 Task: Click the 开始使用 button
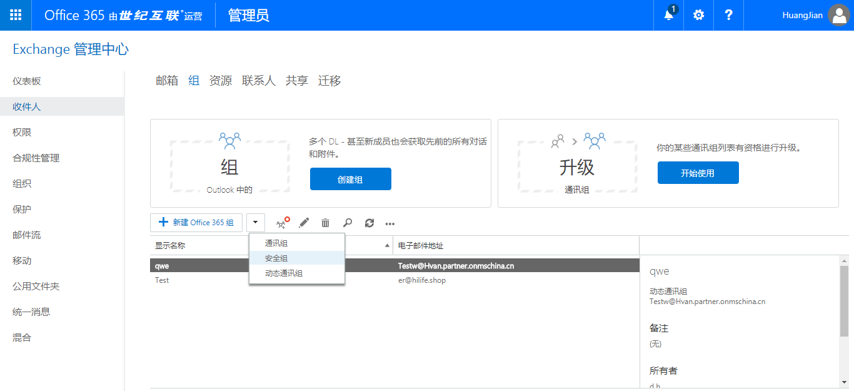pyautogui.click(x=698, y=173)
